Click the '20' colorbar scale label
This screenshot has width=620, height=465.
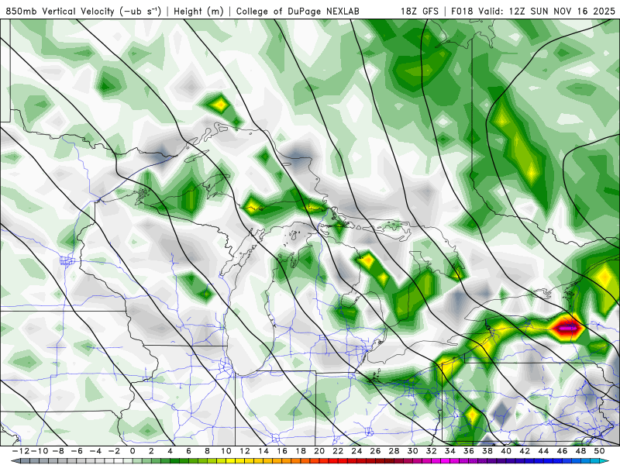pyautogui.click(x=319, y=451)
